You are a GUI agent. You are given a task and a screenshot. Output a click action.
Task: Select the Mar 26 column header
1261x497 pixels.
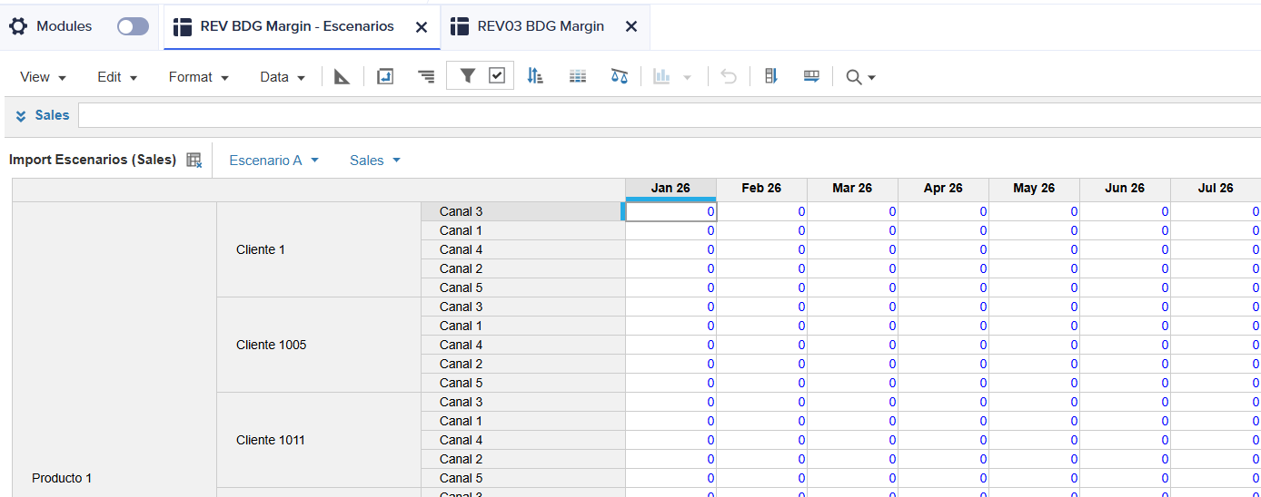click(x=852, y=189)
